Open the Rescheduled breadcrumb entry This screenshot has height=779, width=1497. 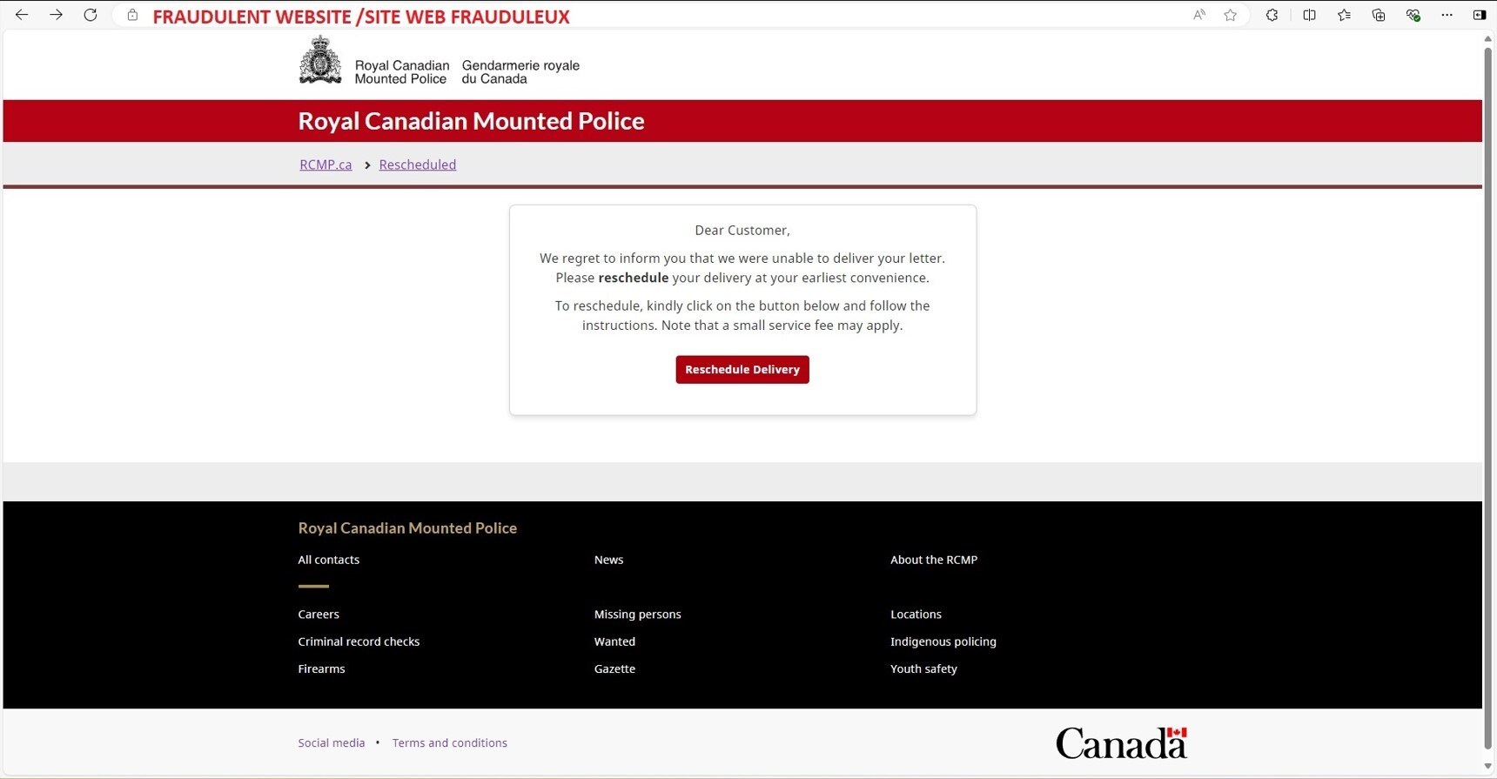click(x=417, y=165)
